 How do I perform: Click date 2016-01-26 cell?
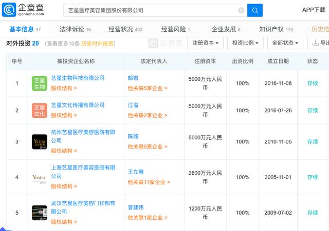click(x=278, y=111)
